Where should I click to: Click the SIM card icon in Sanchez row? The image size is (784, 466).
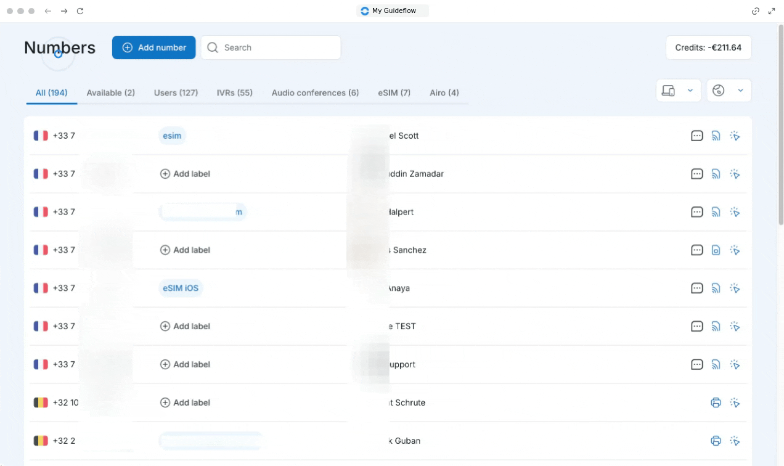716,250
